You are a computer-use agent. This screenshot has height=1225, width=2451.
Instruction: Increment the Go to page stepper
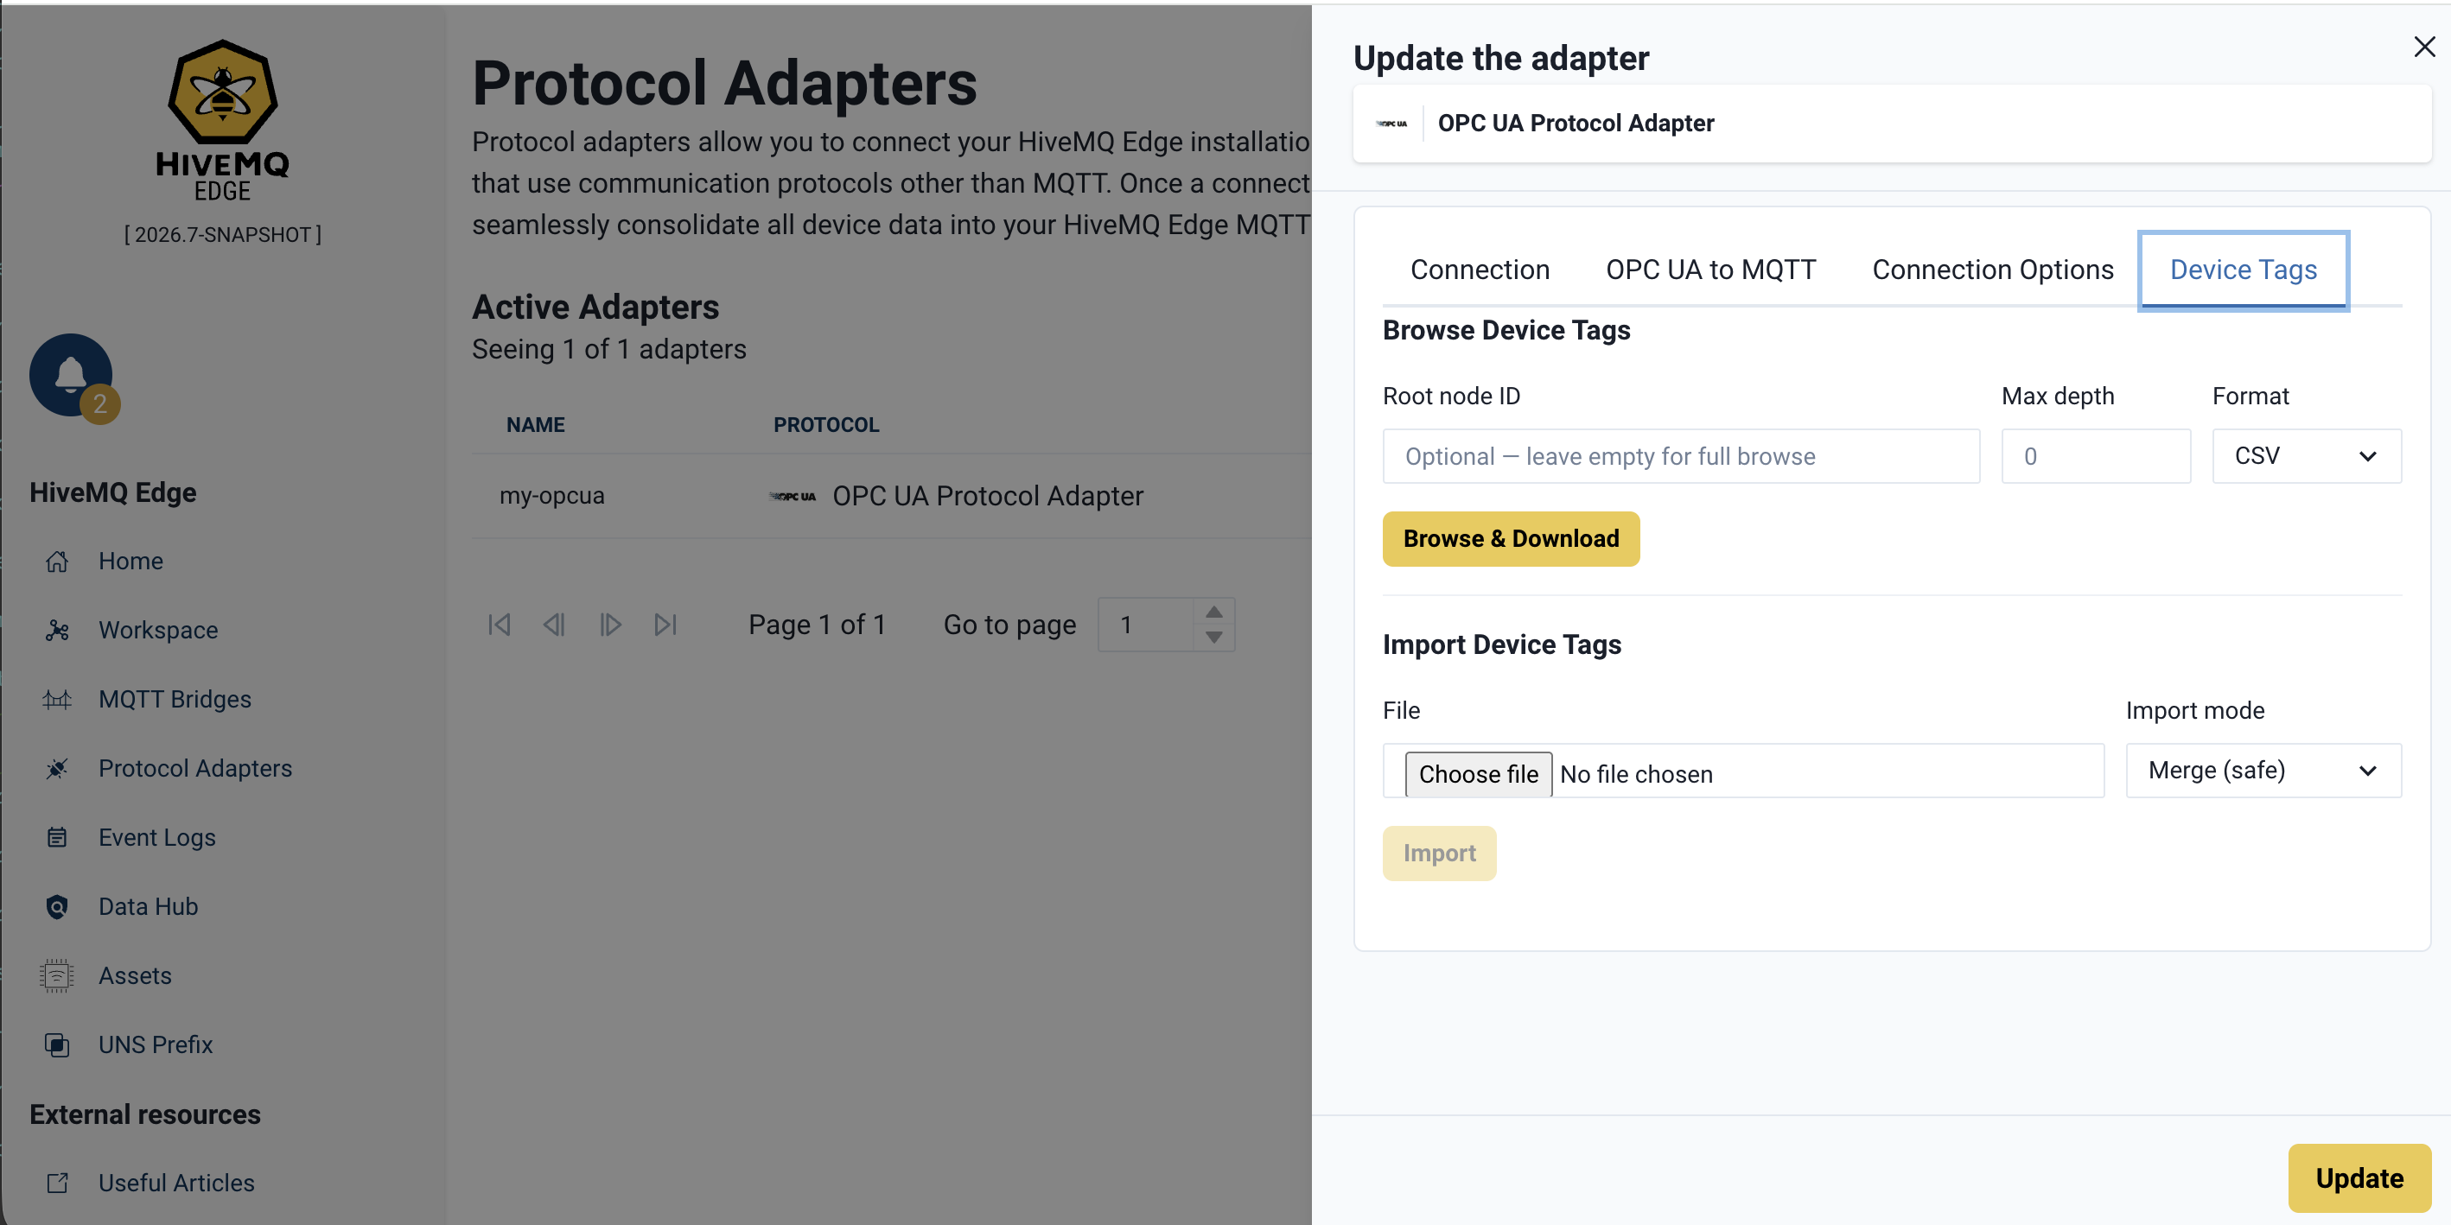pyautogui.click(x=1213, y=612)
